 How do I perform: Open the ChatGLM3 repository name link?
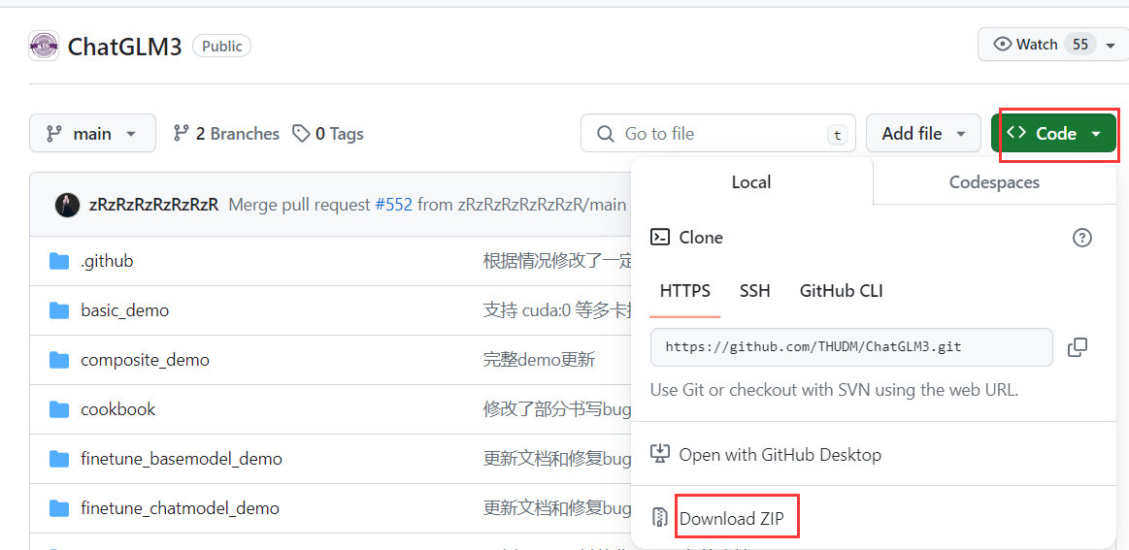tap(124, 46)
